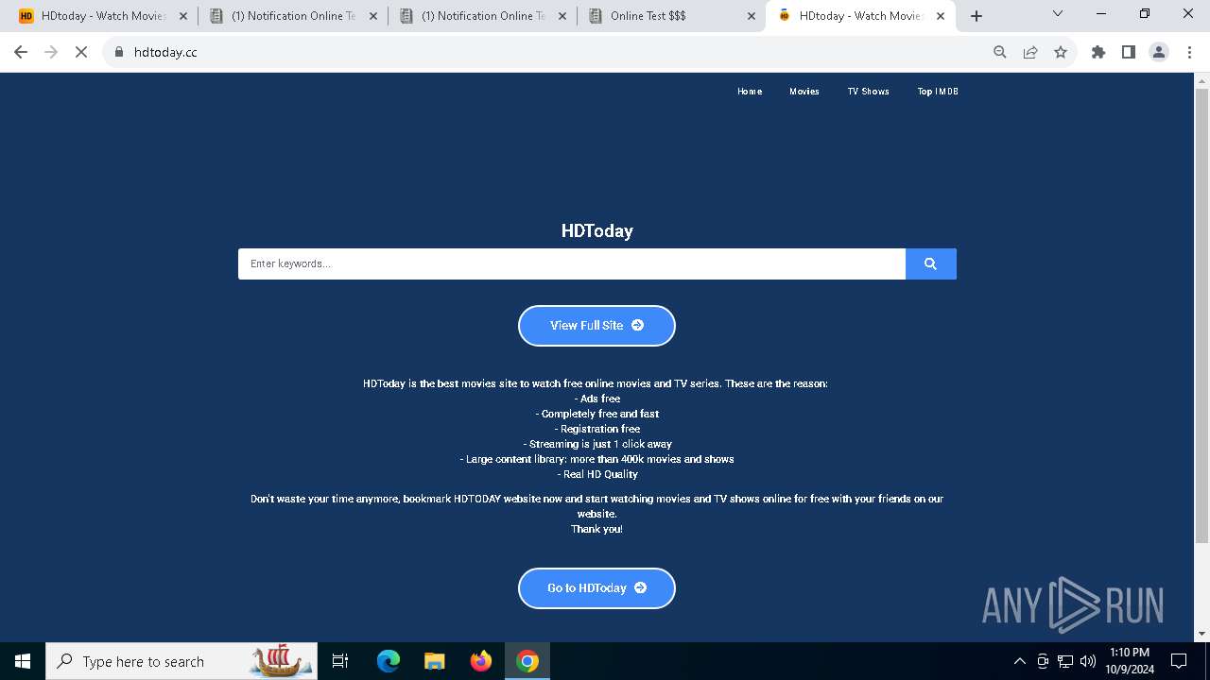This screenshot has width=1210, height=680.
Task: Close the first HDtoday tab
Action: point(183,16)
